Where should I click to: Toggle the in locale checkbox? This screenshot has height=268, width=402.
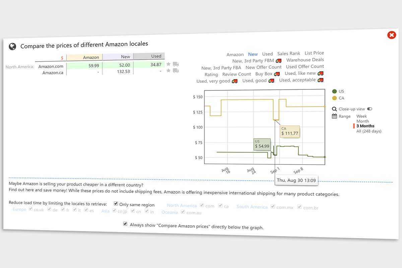point(147,211)
